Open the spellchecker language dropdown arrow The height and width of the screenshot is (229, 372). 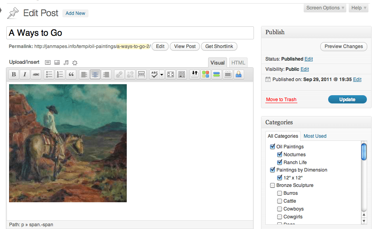coord(162,74)
